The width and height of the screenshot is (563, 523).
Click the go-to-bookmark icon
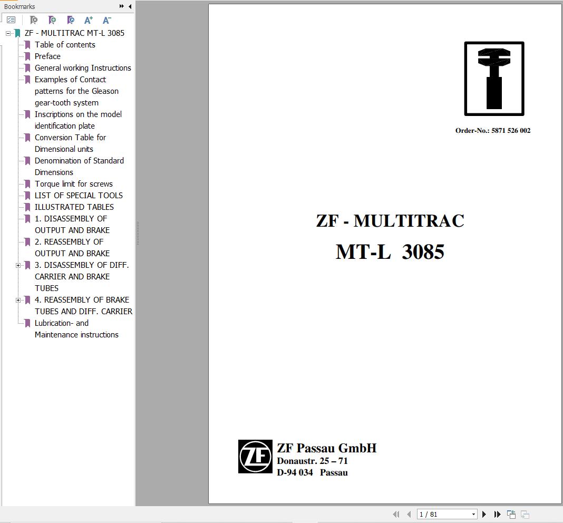(x=71, y=20)
